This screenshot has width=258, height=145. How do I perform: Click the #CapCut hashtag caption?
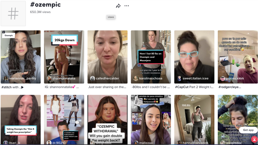[182, 87]
